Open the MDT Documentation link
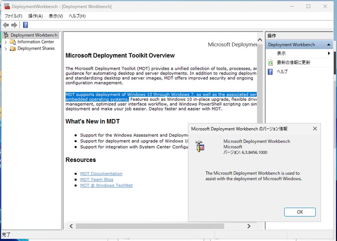Screen dimensions: 337x241 coord(101,174)
